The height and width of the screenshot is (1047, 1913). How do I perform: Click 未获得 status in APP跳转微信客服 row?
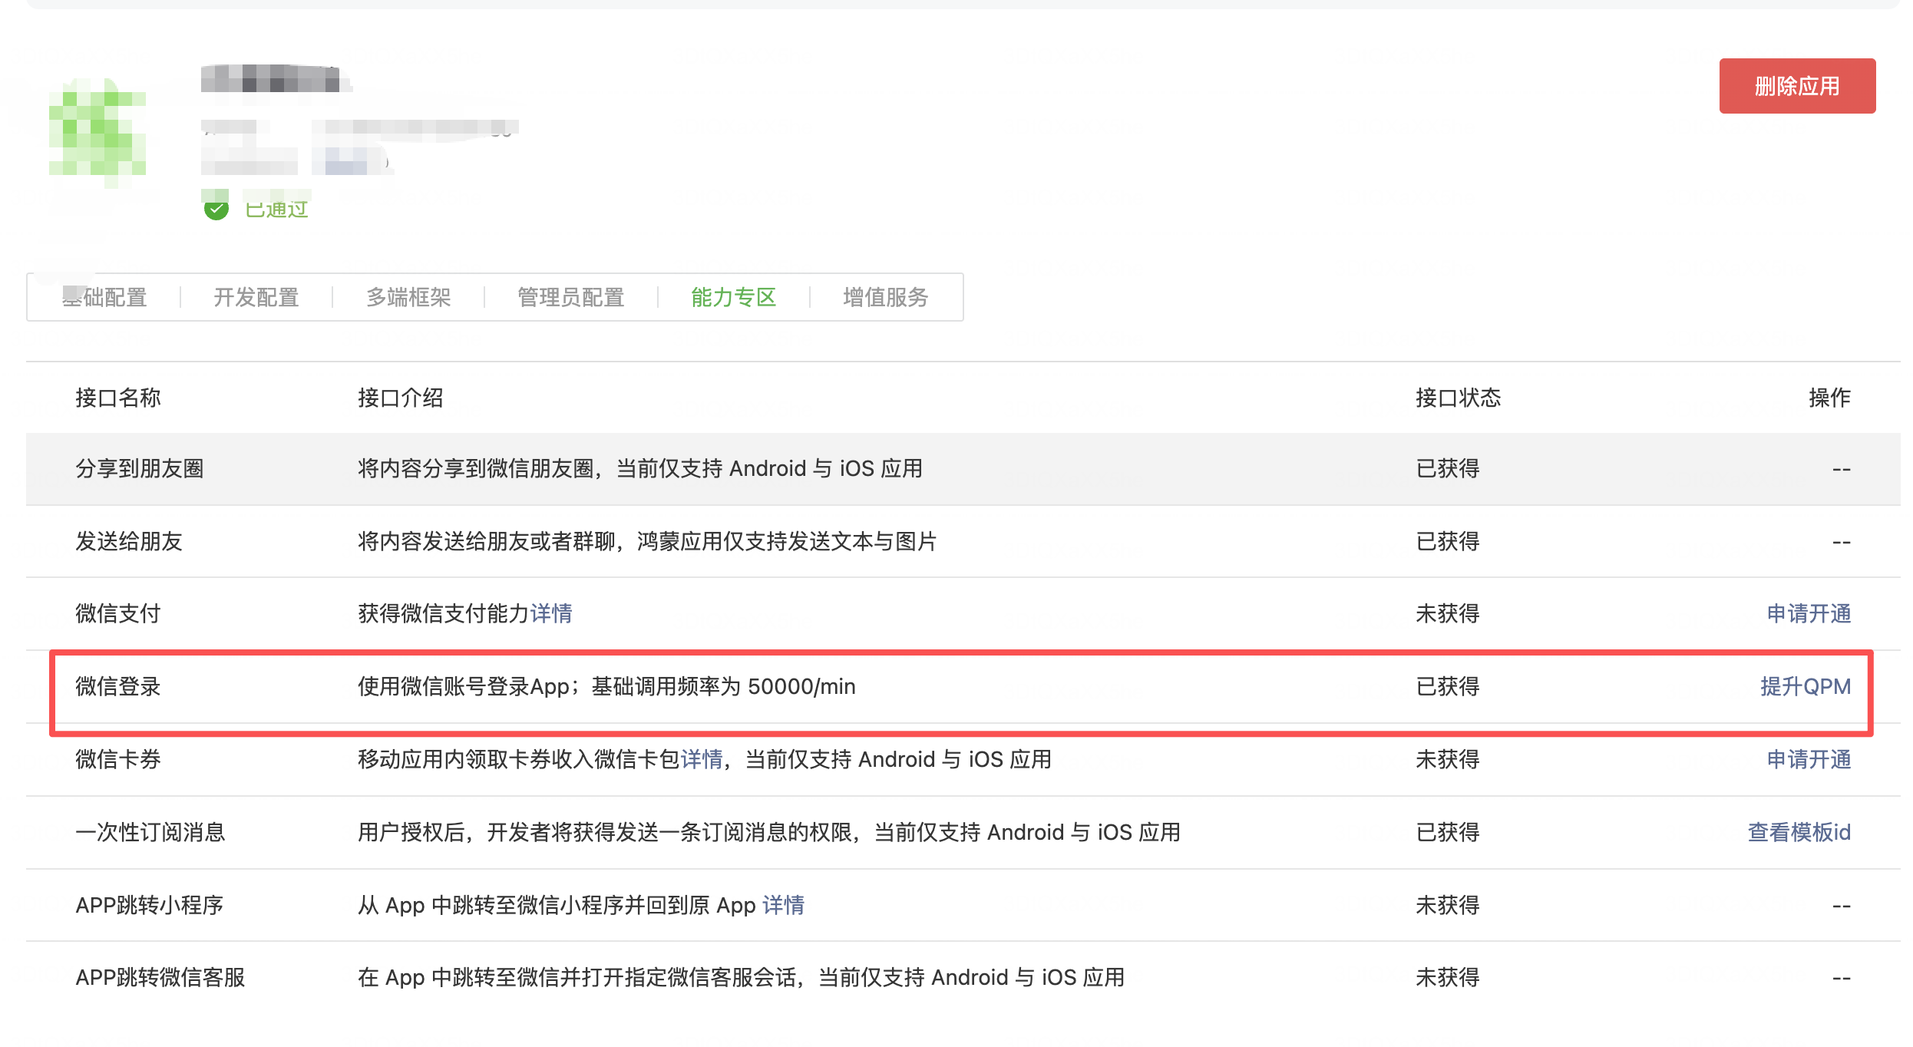[1448, 977]
